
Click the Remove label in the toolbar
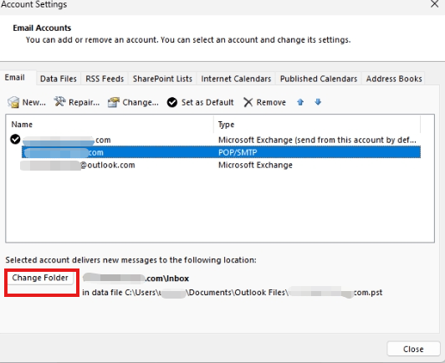click(271, 102)
